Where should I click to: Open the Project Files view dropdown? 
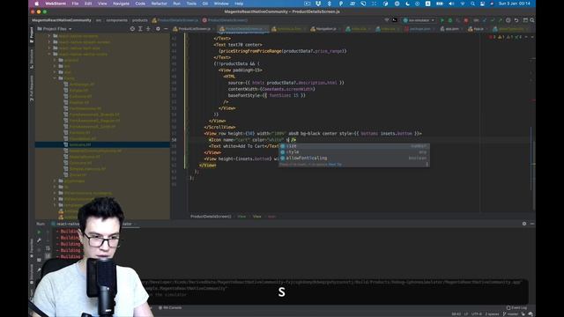[55, 29]
